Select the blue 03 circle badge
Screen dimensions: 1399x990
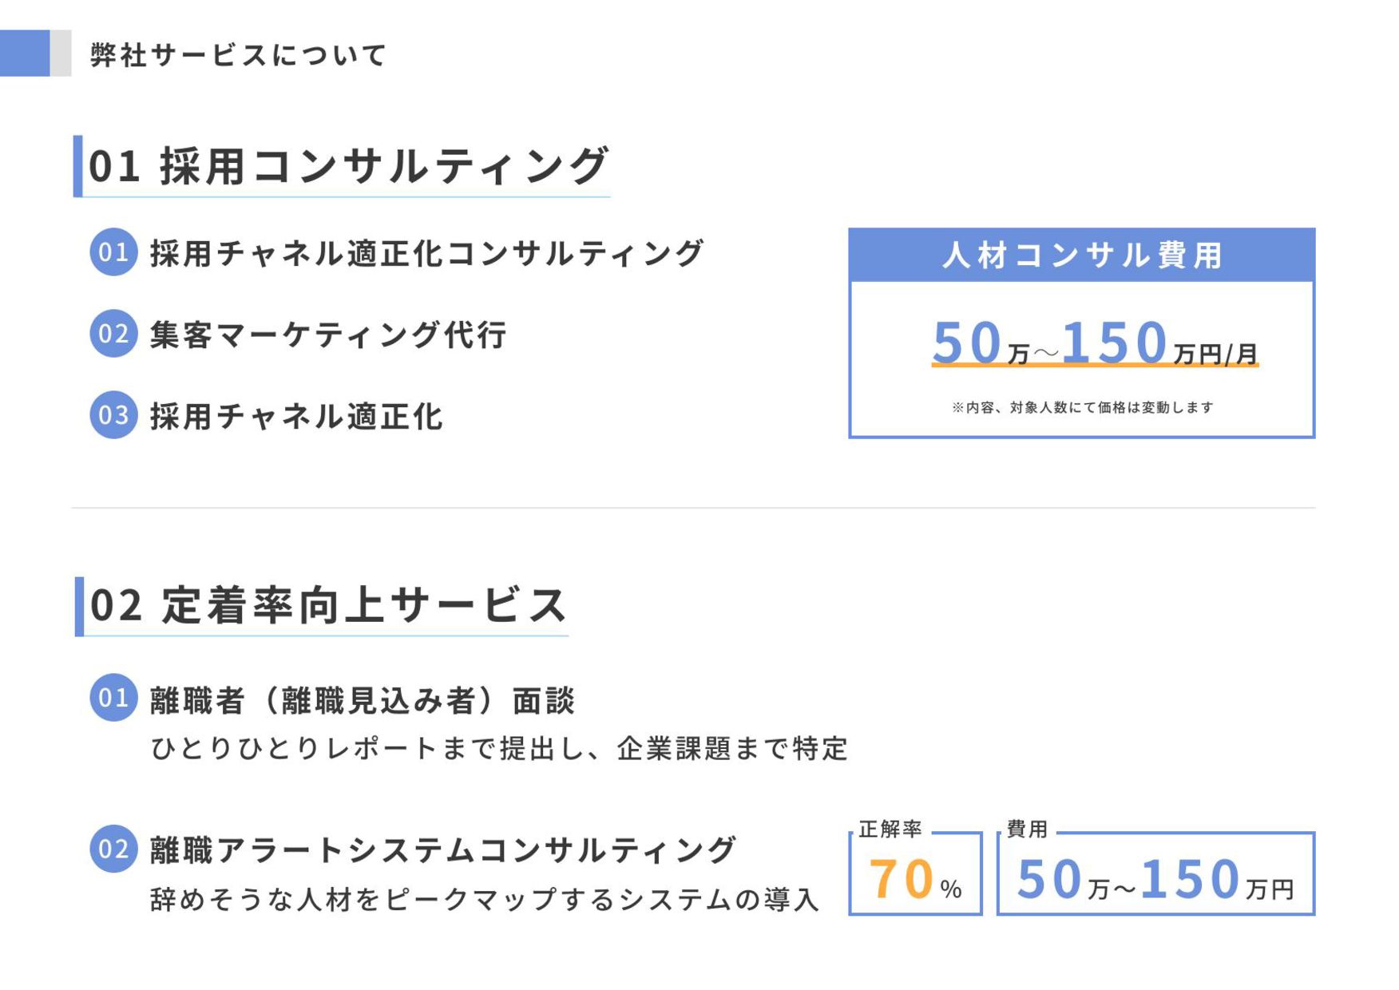tap(113, 415)
